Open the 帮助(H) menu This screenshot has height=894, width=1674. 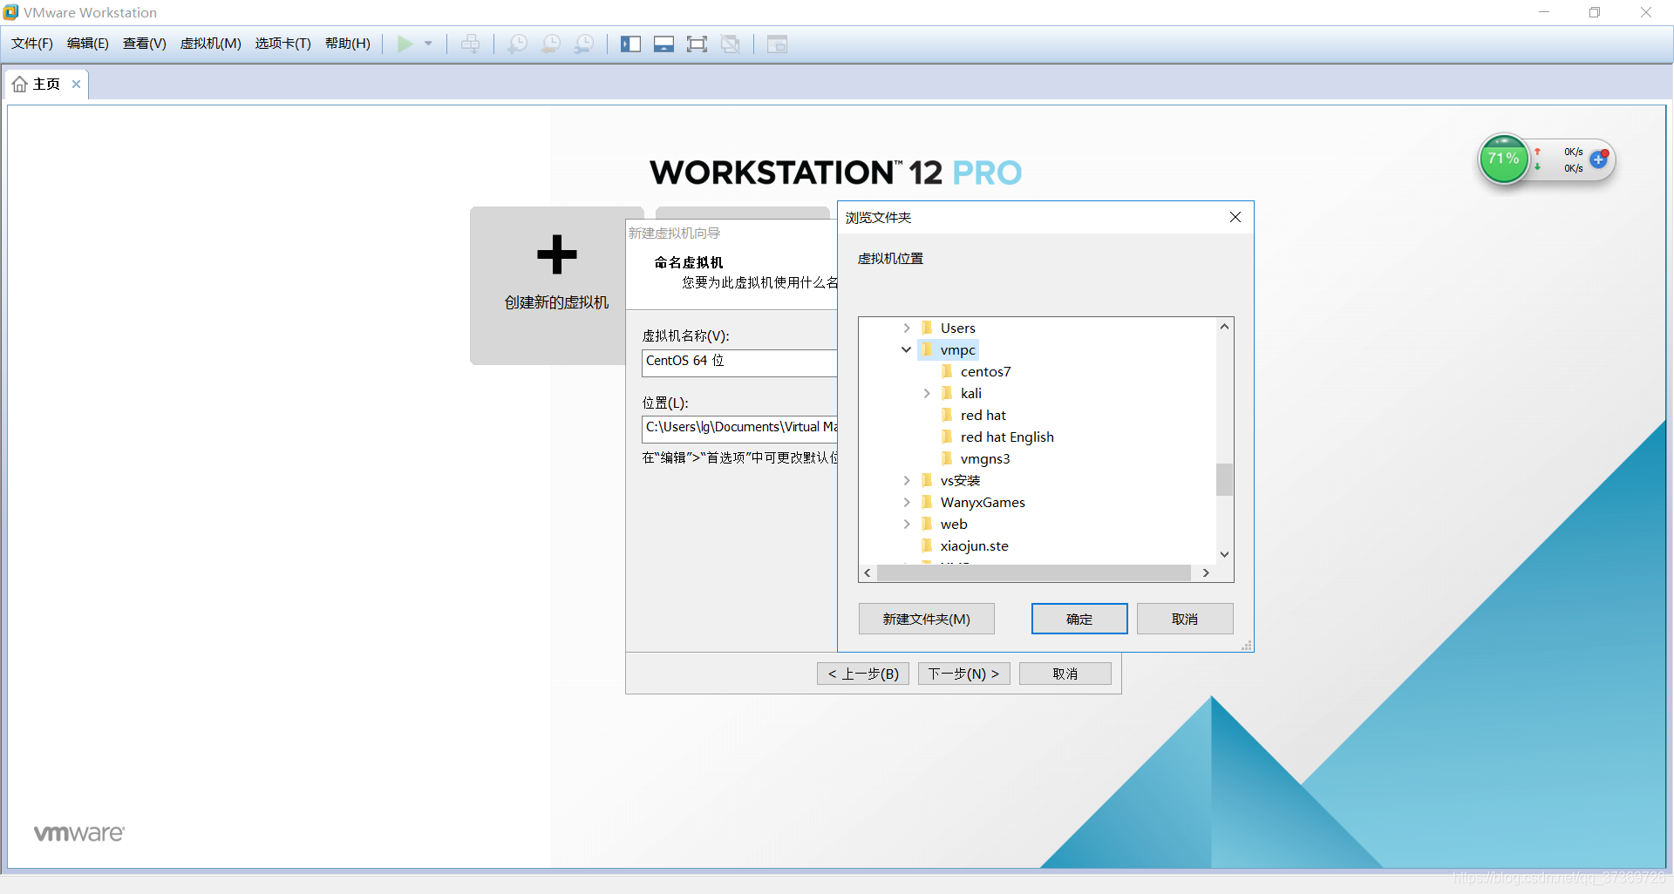[x=348, y=44]
